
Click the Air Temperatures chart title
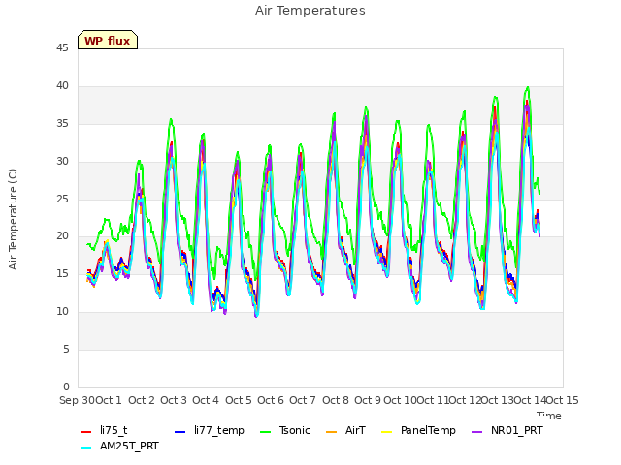[310, 11]
